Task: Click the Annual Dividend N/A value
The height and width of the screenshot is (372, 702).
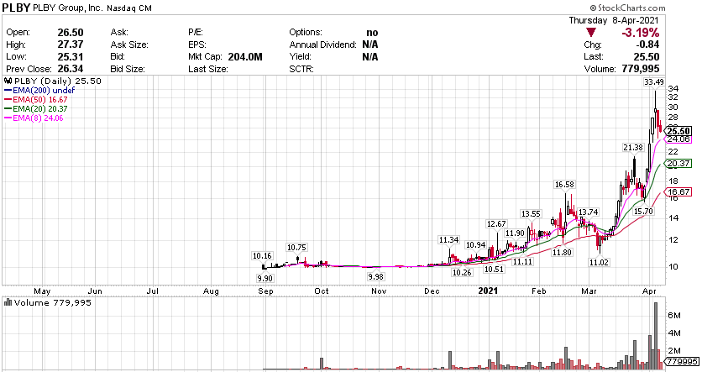Action: pos(370,45)
